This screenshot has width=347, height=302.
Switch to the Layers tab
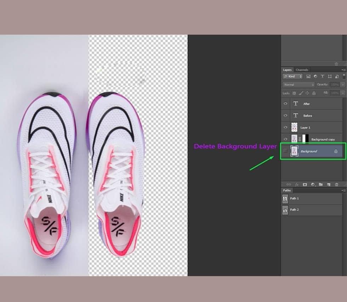(287, 70)
